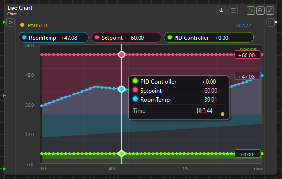Image resolution: width=282 pixels, height=179 pixels.
Task: Open chart settings gear icon
Action: 260,11
